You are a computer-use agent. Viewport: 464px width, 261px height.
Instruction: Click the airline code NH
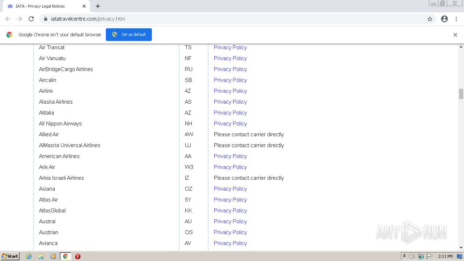pos(188,124)
